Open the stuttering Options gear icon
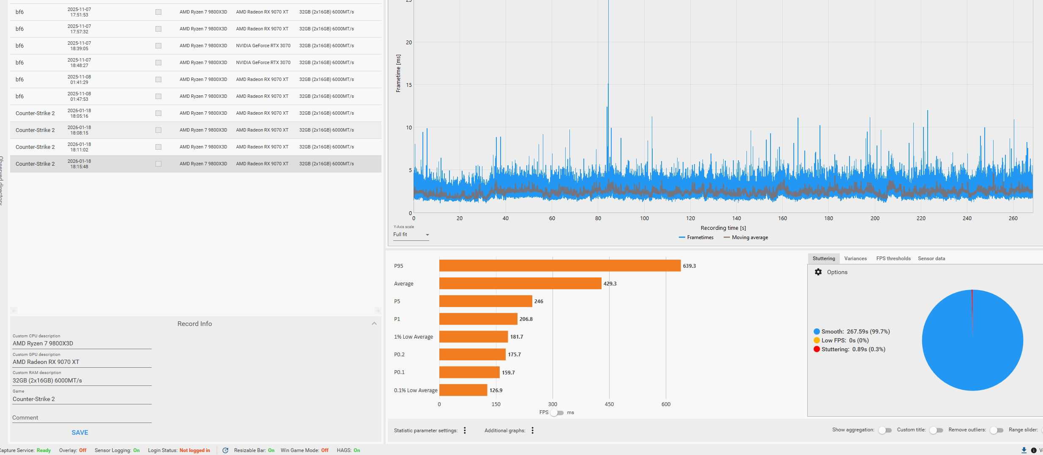Image resolution: width=1043 pixels, height=455 pixels. pyautogui.click(x=818, y=272)
